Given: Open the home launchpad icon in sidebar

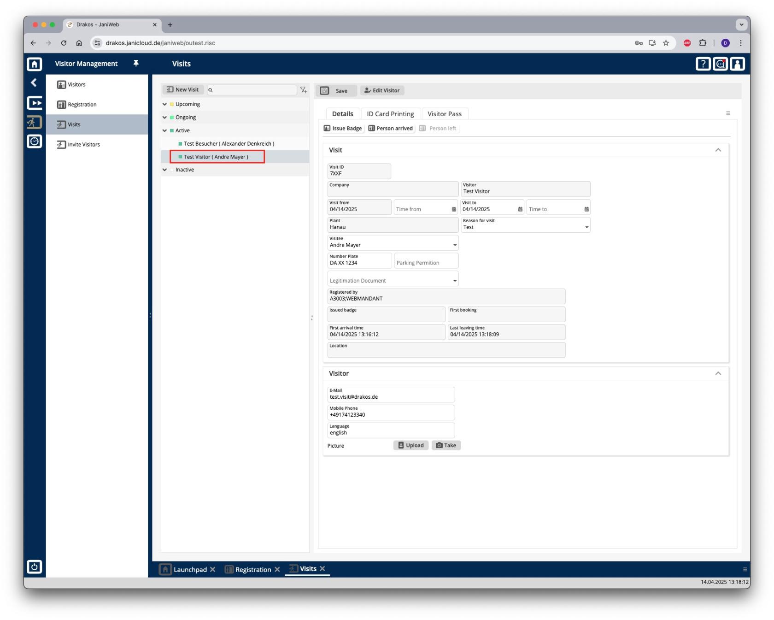Looking at the screenshot, I should (x=35, y=64).
